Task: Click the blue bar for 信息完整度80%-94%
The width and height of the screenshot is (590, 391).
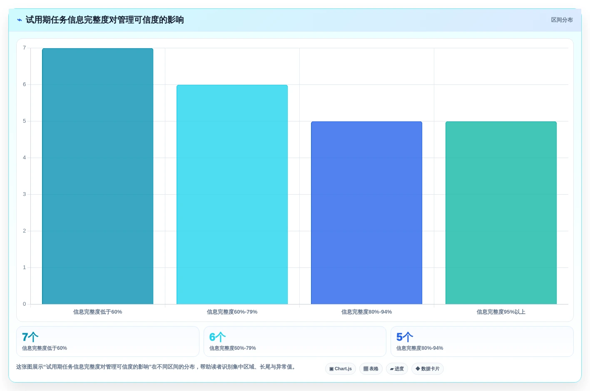Action: tap(366, 213)
